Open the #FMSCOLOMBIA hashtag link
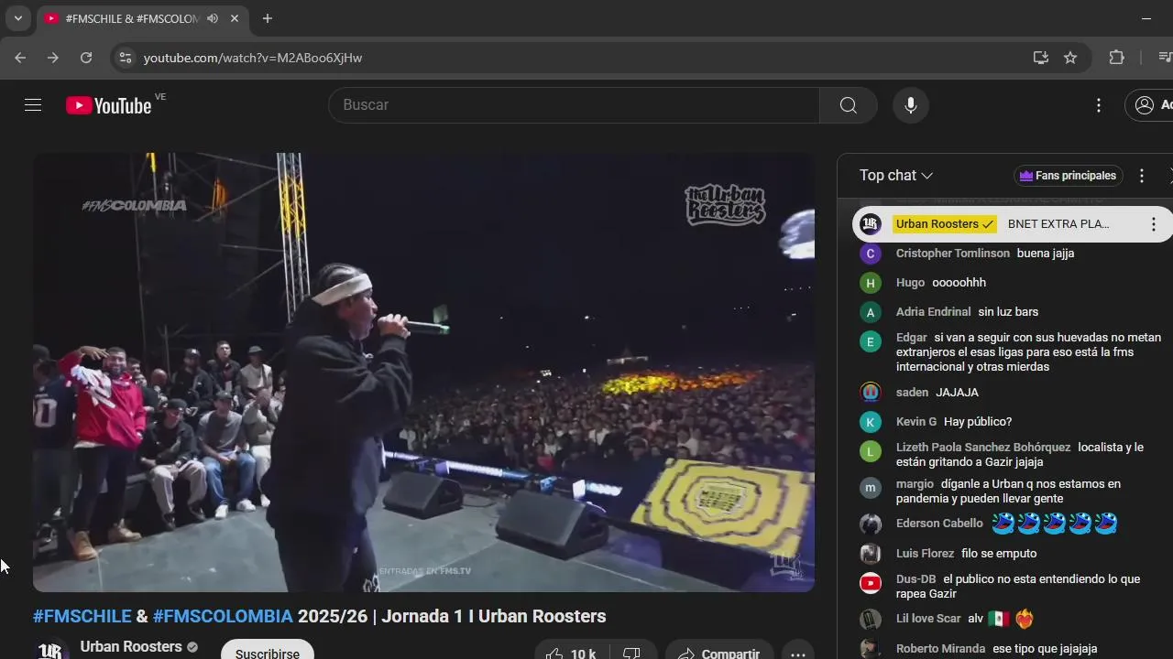1173x659 pixels. click(x=223, y=616)
